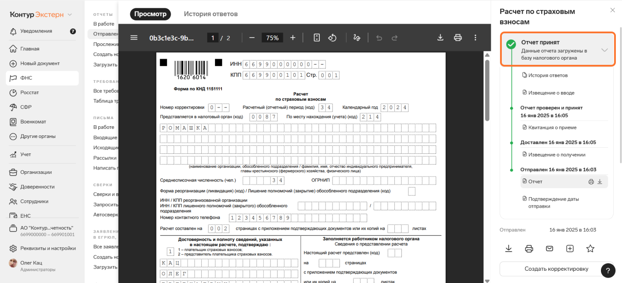Collapse the Отчет принят status chevron

click(604, 50)
